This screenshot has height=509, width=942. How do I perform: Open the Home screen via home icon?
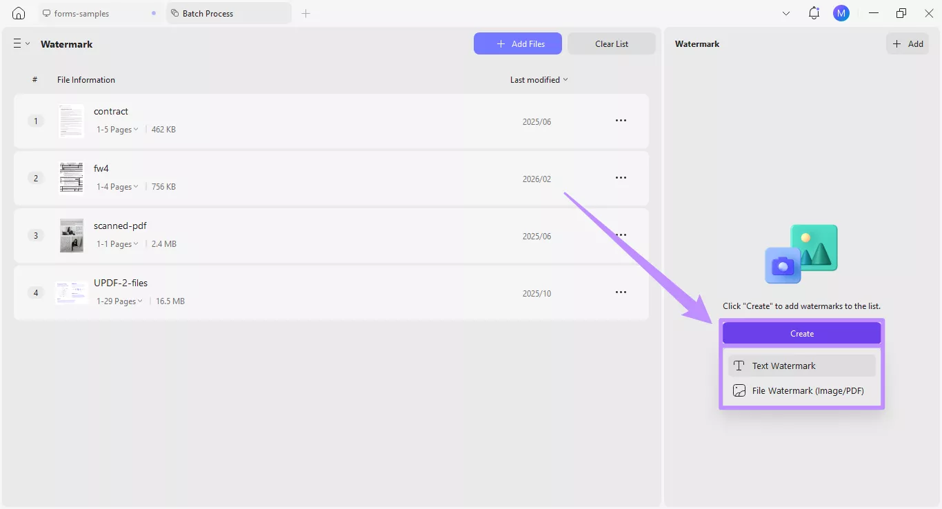(18, 12)
